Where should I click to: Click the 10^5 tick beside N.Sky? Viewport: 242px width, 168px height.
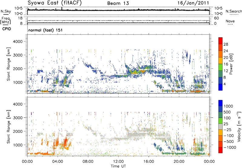(18, 8)
